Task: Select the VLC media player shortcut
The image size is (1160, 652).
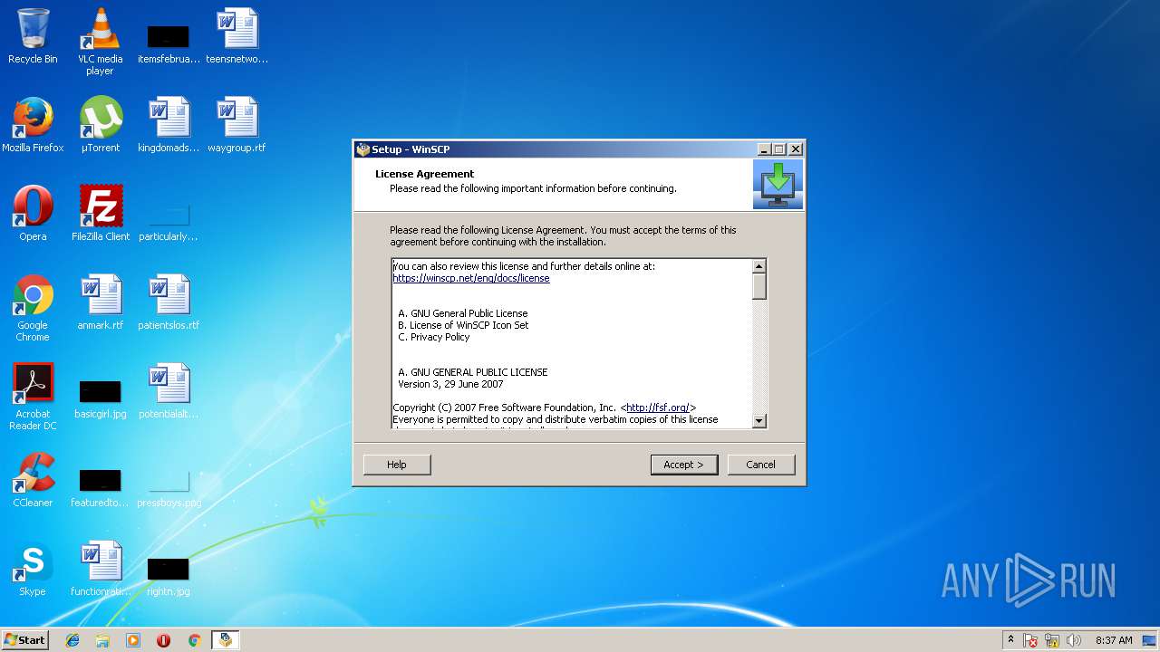Action: coord(100,42)
